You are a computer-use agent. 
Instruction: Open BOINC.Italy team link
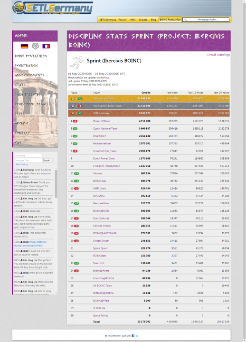(100, 181)
